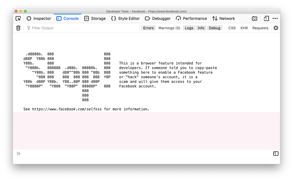Click the 'This is a browser feature' text

tap(160, 63)
